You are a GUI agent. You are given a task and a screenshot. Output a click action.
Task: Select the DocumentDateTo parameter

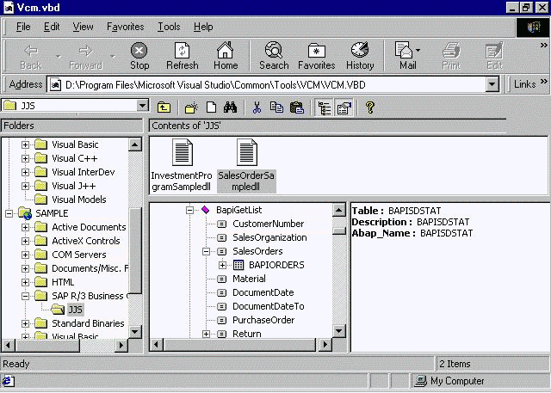pyautogui.click(x=268, y=306)
